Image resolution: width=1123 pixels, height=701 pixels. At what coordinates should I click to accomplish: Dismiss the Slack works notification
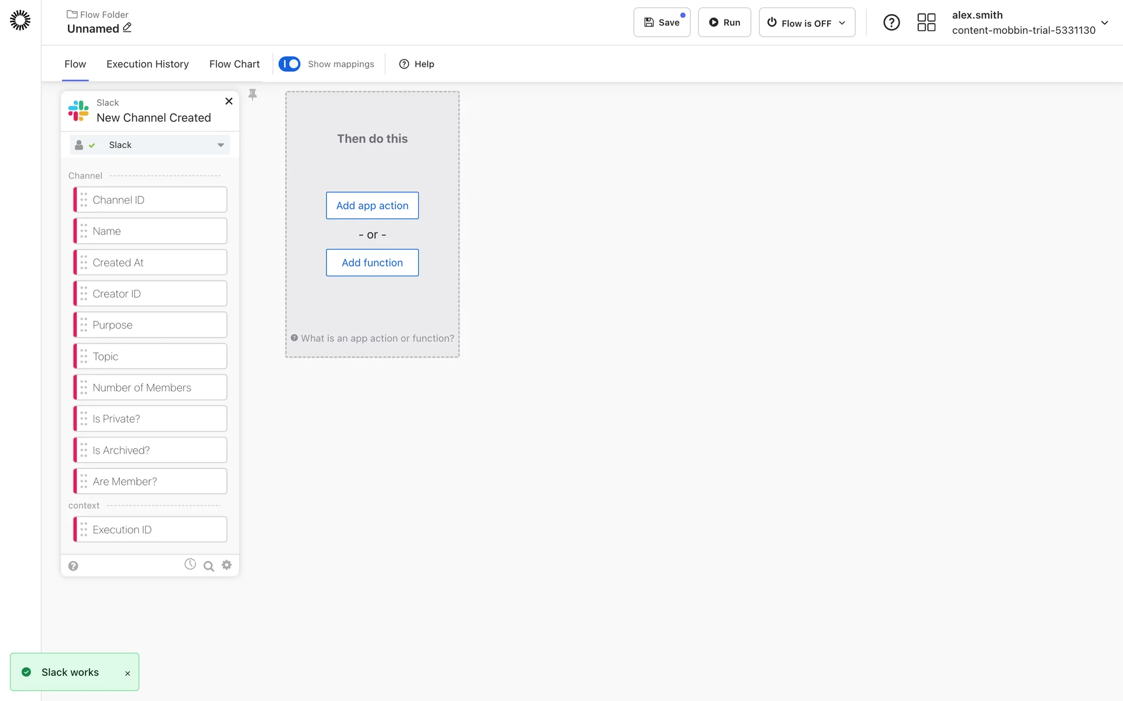tap(128, 674)
